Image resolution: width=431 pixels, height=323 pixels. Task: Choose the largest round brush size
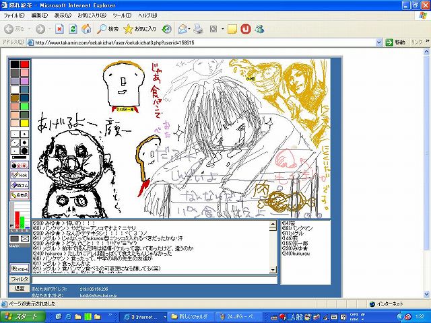24,151
